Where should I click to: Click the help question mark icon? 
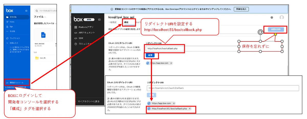(x=272, y=18)
